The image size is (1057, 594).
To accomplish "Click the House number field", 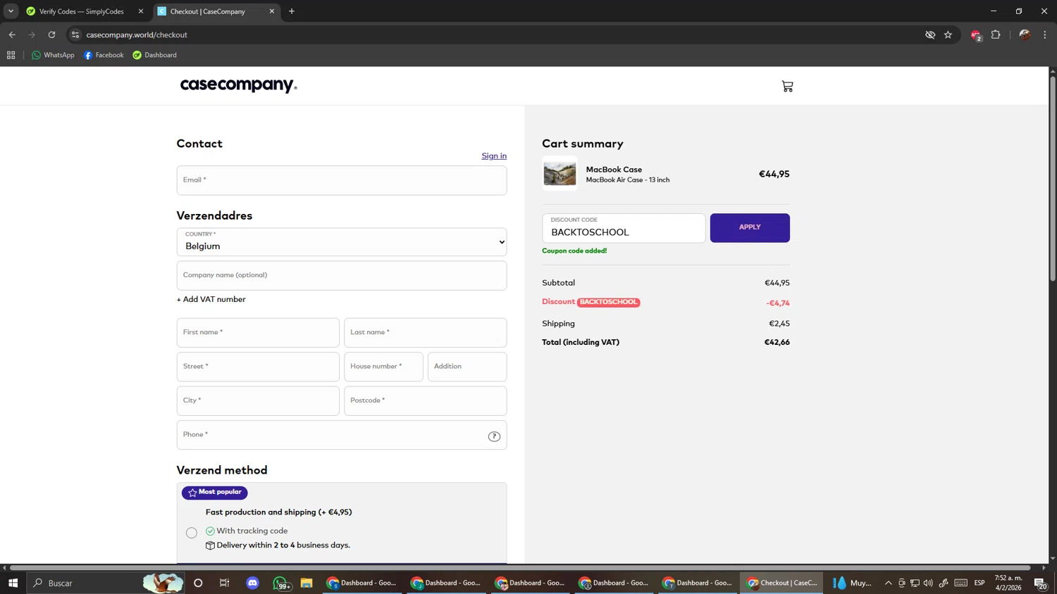I will (383, 367).
